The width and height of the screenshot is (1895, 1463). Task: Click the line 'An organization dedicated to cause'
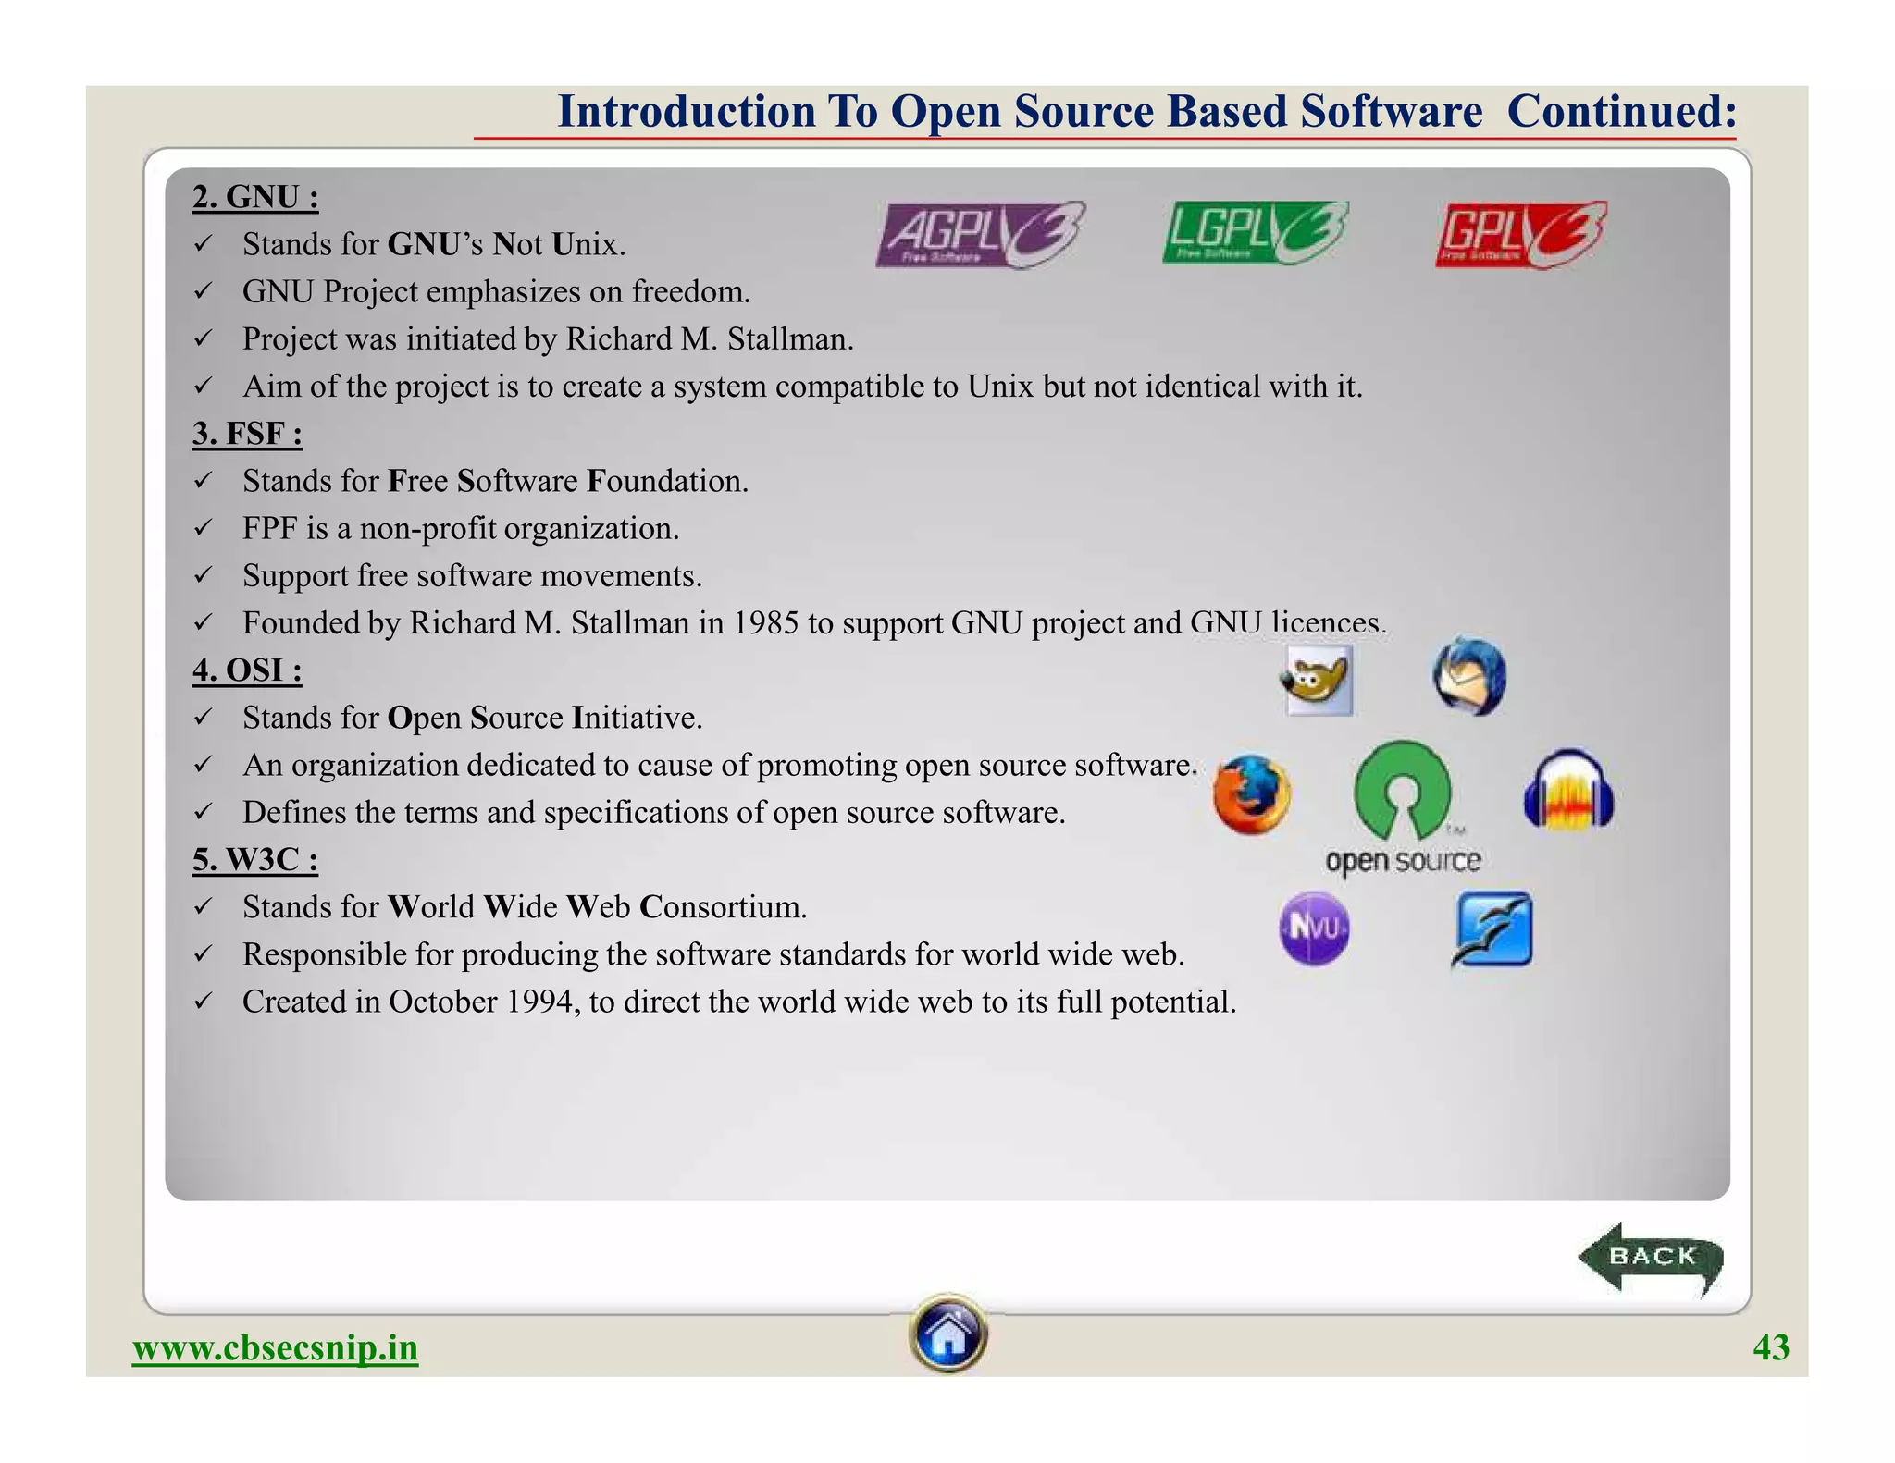pos(720,766)
